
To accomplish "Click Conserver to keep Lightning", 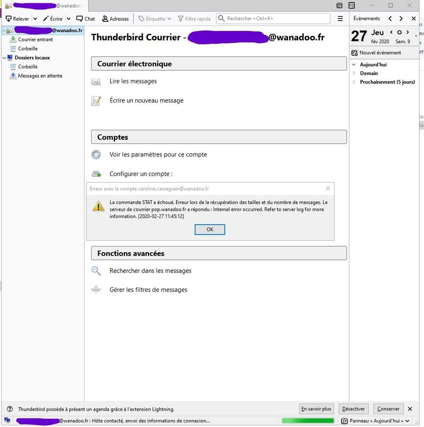I will pyautogui.click(x=388, y=409).
